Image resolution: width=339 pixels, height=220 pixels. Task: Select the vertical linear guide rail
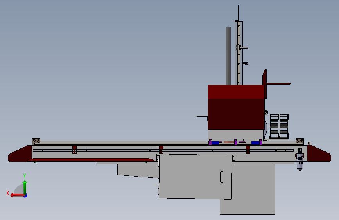pos(239,53)
